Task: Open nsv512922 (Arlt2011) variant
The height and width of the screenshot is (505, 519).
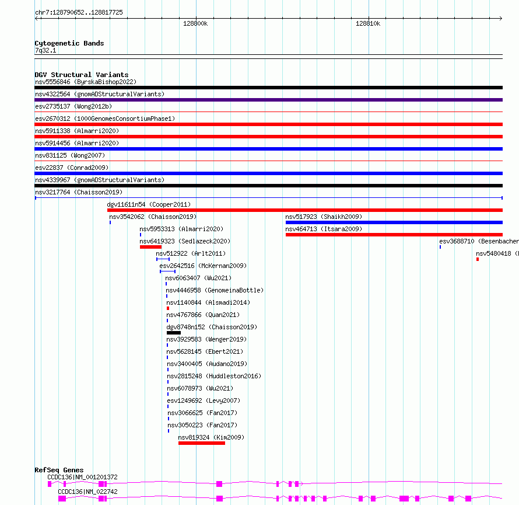Action: tap(191, 253)
